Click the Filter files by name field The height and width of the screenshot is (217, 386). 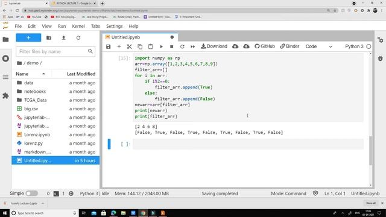55,51
